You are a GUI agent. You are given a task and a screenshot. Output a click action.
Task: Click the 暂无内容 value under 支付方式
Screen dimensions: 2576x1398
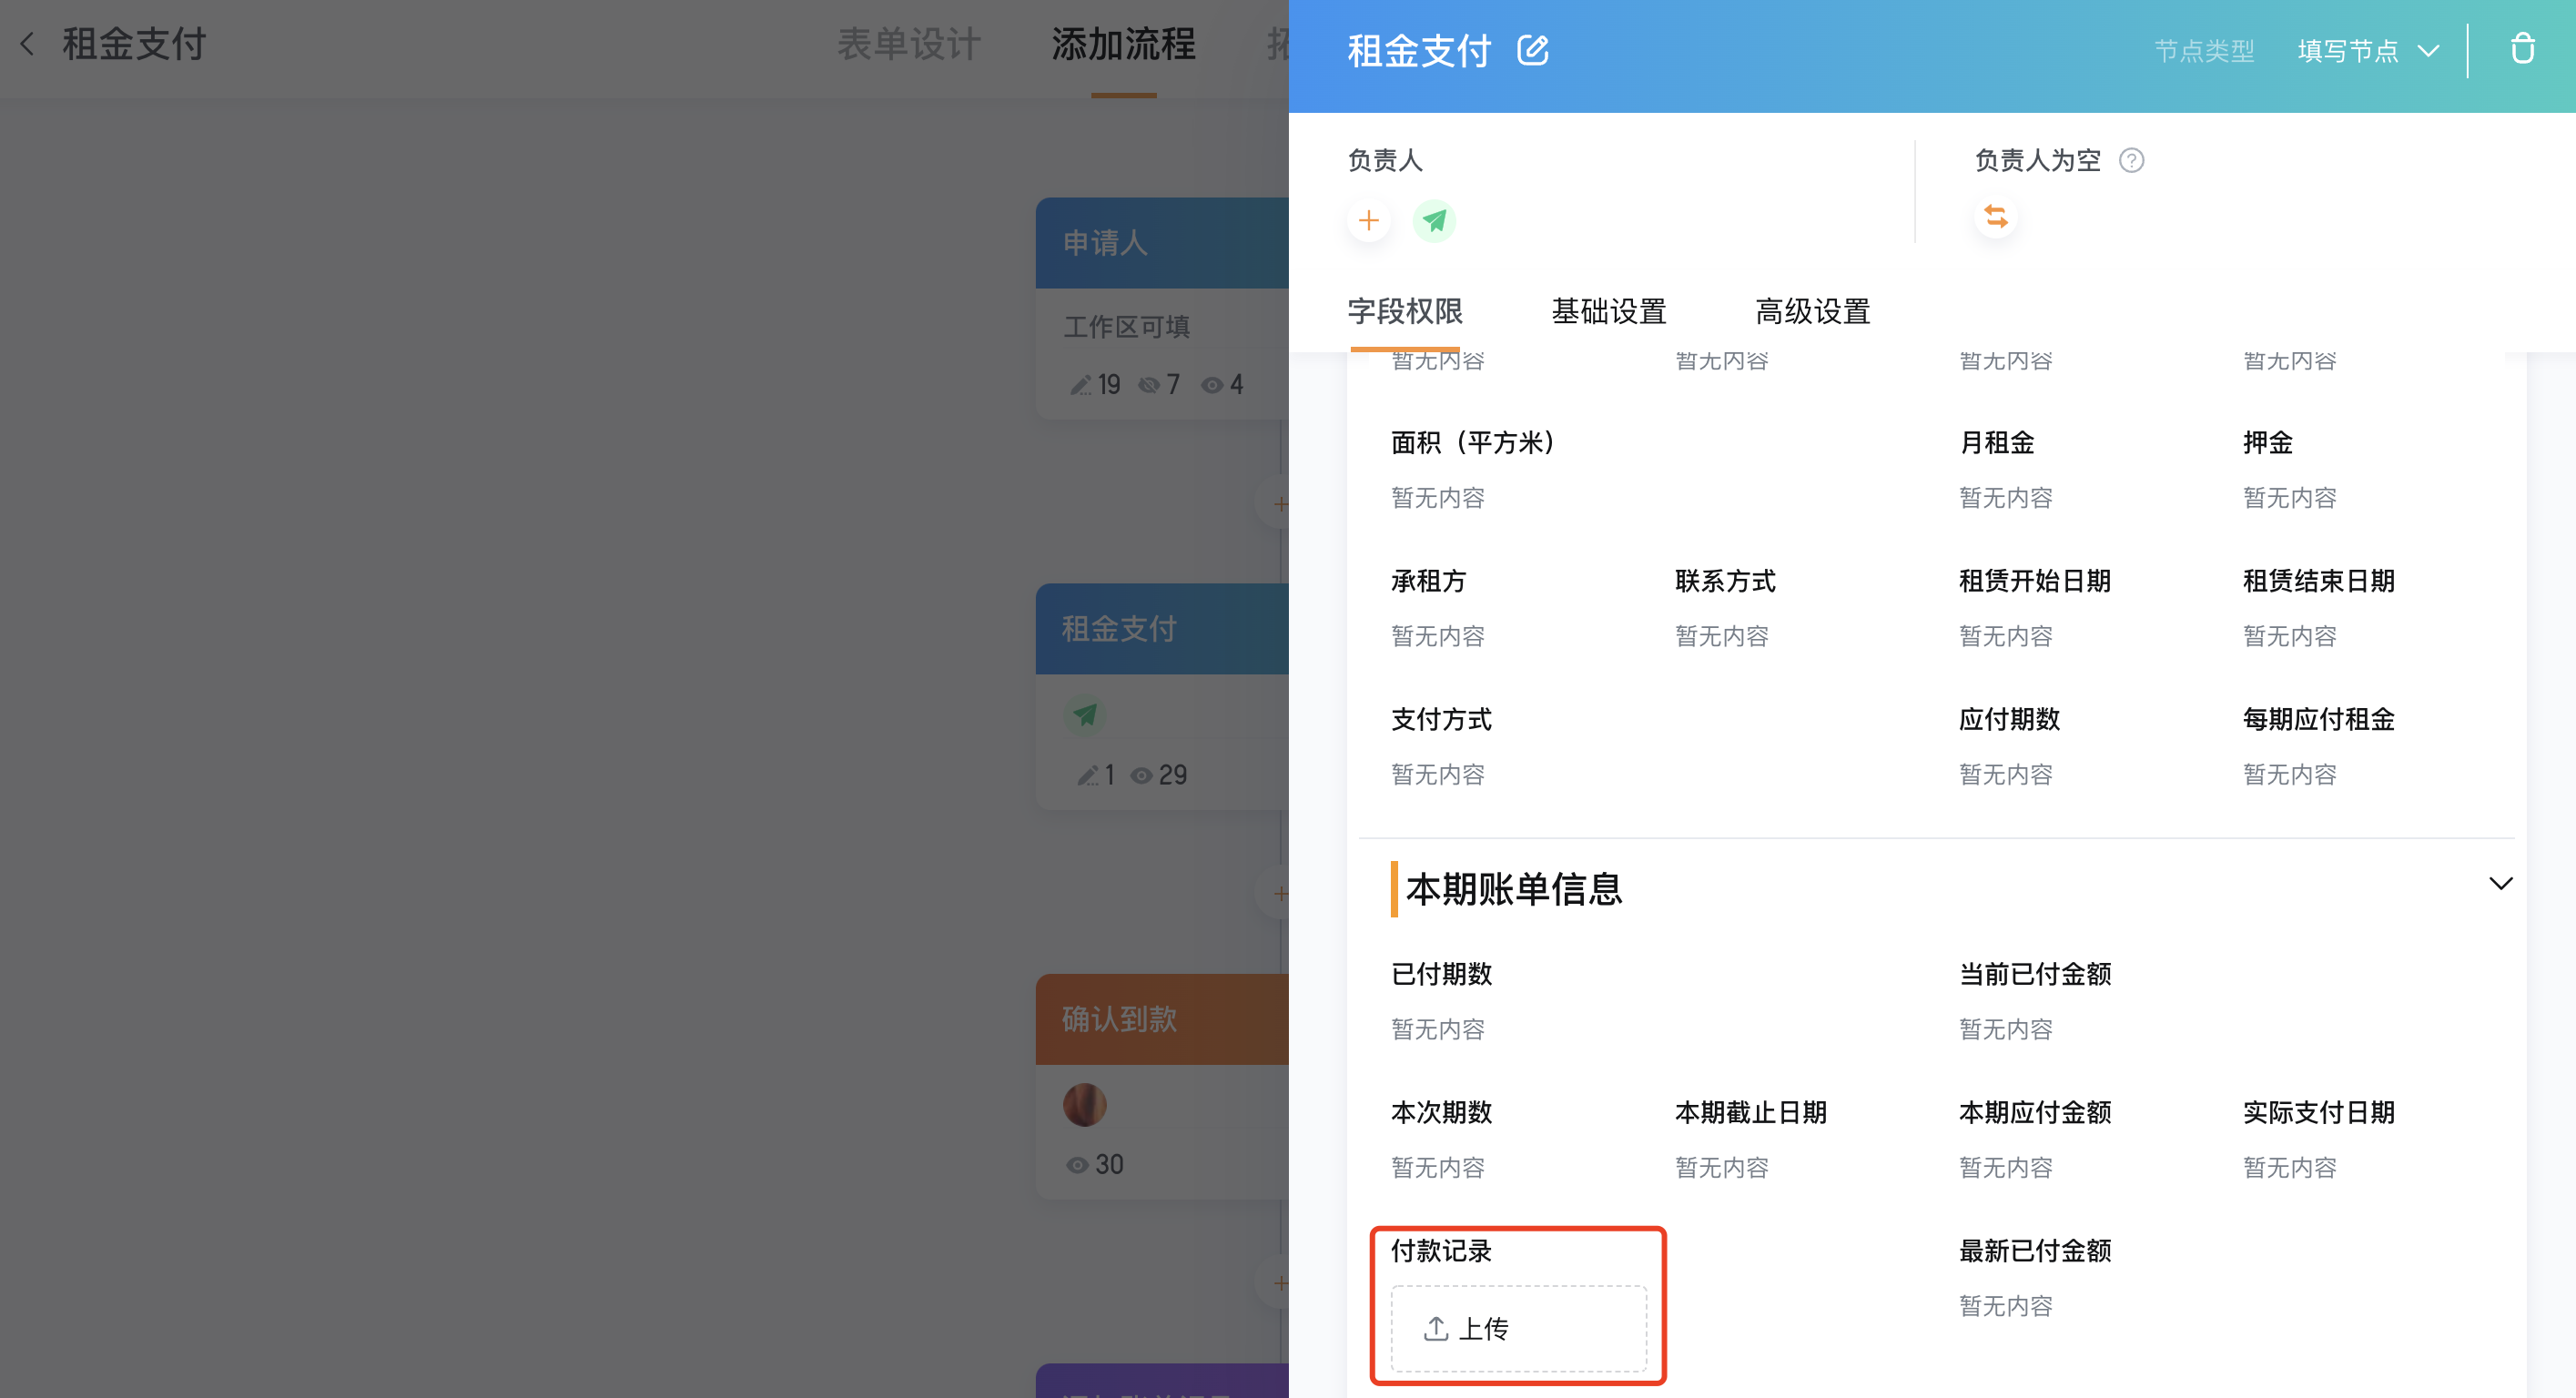click(x=1438, y=774)
